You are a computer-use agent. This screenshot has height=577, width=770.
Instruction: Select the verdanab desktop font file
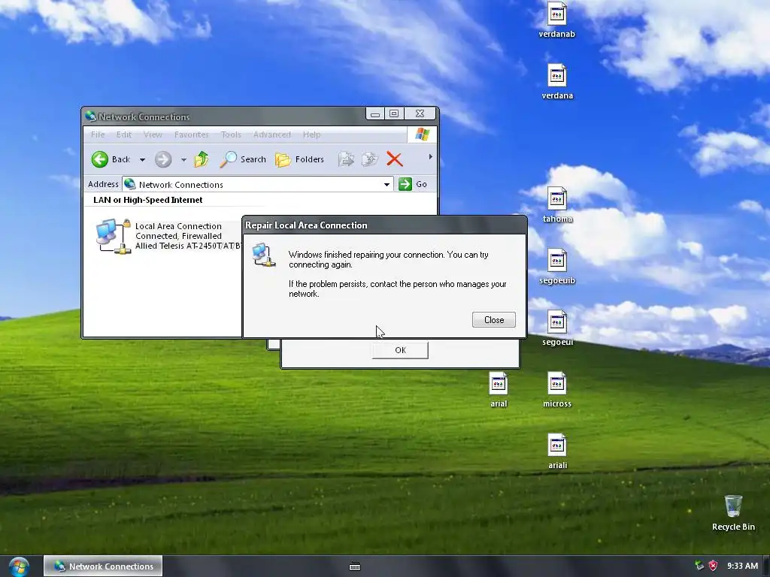point(557,20)
